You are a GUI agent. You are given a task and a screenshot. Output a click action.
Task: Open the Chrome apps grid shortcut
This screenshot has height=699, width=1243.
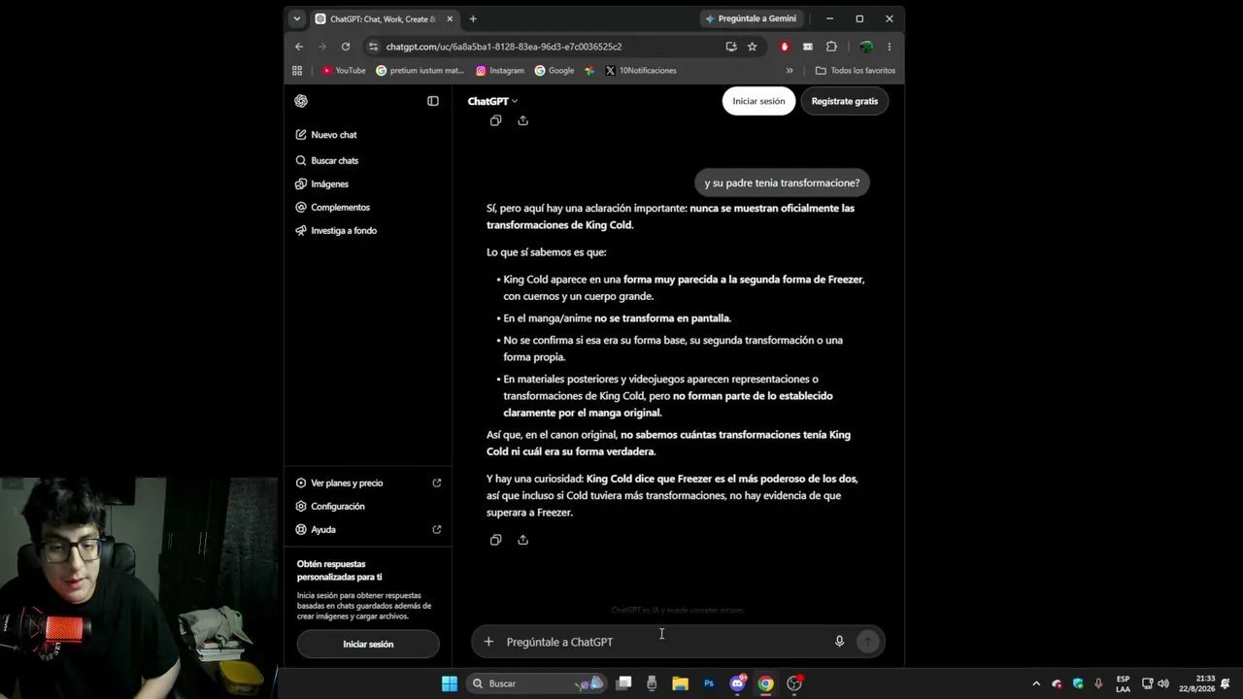click(x=297, y=70)
